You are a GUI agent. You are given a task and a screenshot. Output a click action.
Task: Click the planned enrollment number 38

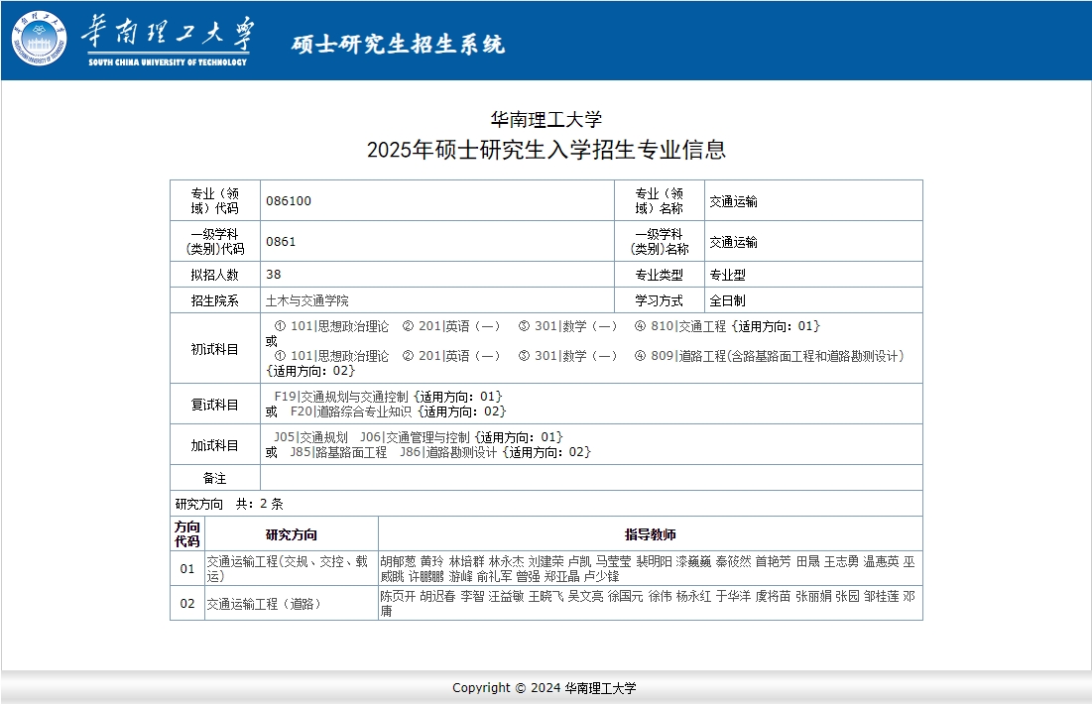coord(273,275)
